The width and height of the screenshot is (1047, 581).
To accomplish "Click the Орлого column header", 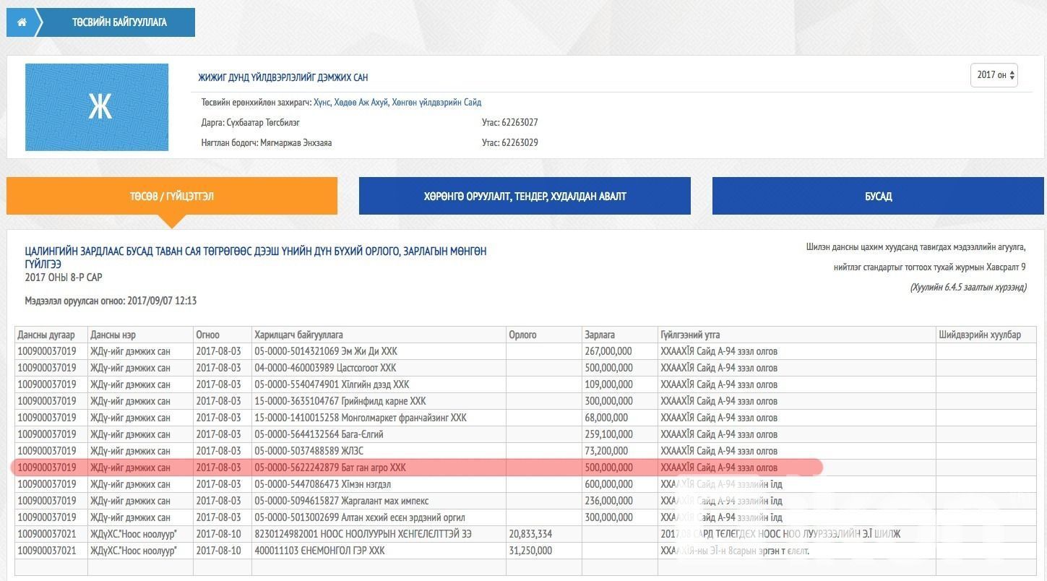I will 522,335.
